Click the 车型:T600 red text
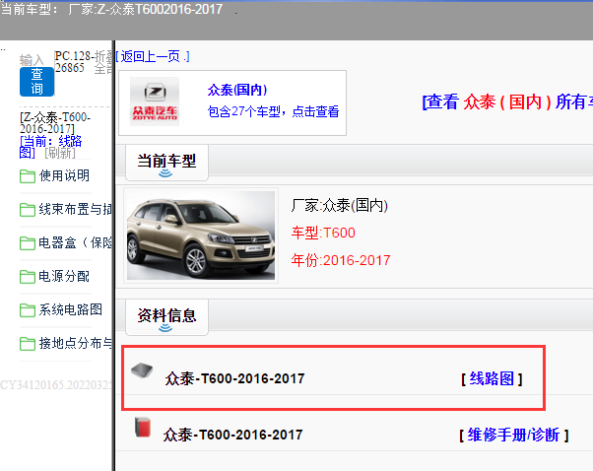 (323, 233)
